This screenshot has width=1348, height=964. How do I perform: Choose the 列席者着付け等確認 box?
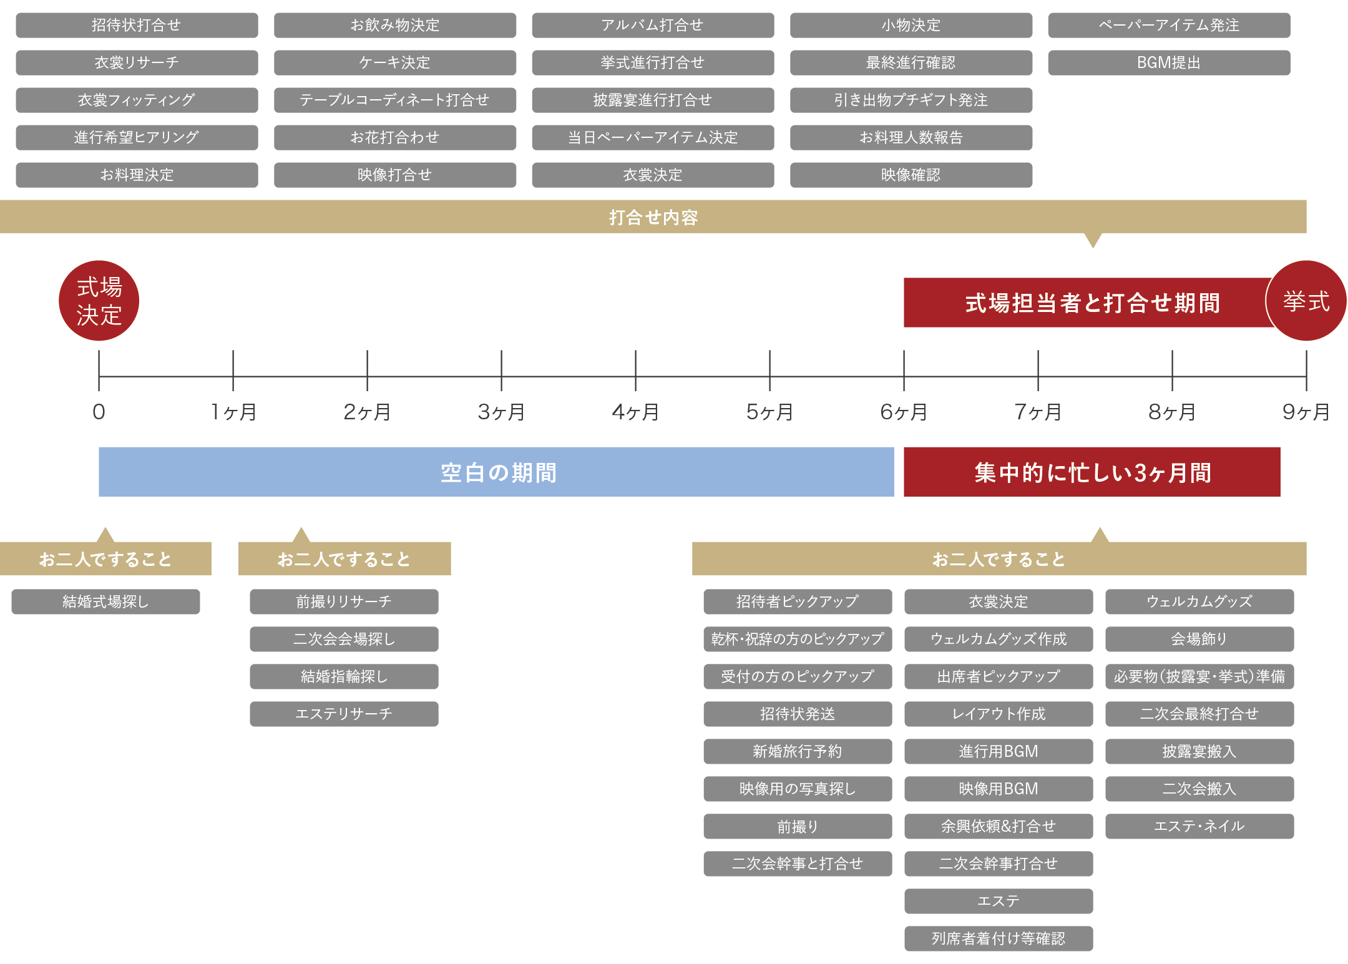(999, 938)
